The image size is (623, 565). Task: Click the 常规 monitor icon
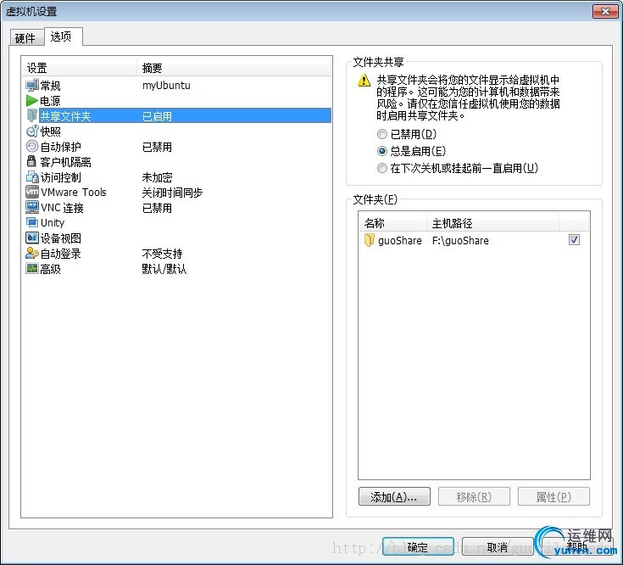[x=32, y=85]
